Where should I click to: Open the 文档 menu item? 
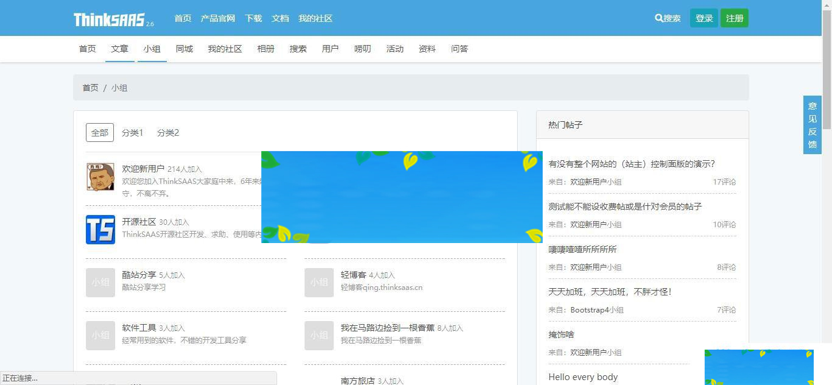tap(280, 18)
